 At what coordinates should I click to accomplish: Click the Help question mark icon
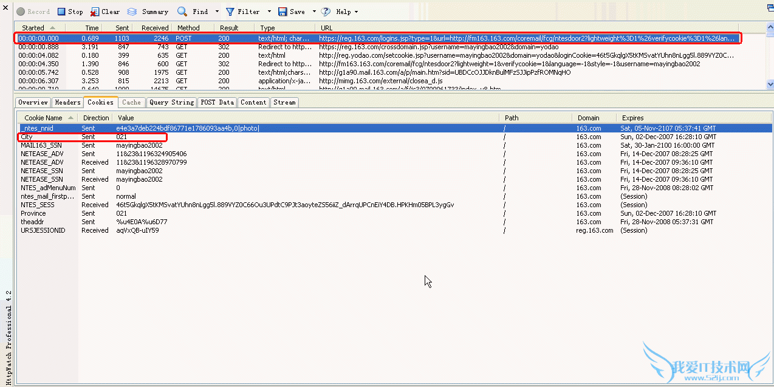tap(326, 12)
